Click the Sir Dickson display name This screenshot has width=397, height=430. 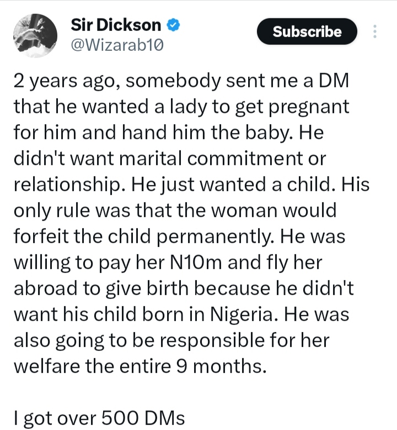click(x=116, y=25)
